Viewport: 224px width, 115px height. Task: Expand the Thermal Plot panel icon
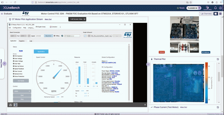[218, 59]
